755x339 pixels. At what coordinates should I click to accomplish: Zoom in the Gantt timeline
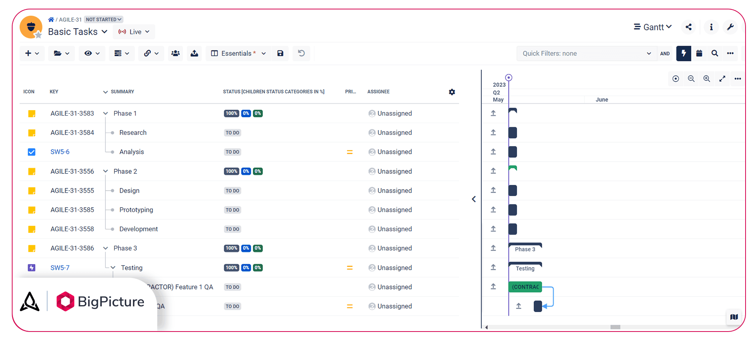(707, 79)
